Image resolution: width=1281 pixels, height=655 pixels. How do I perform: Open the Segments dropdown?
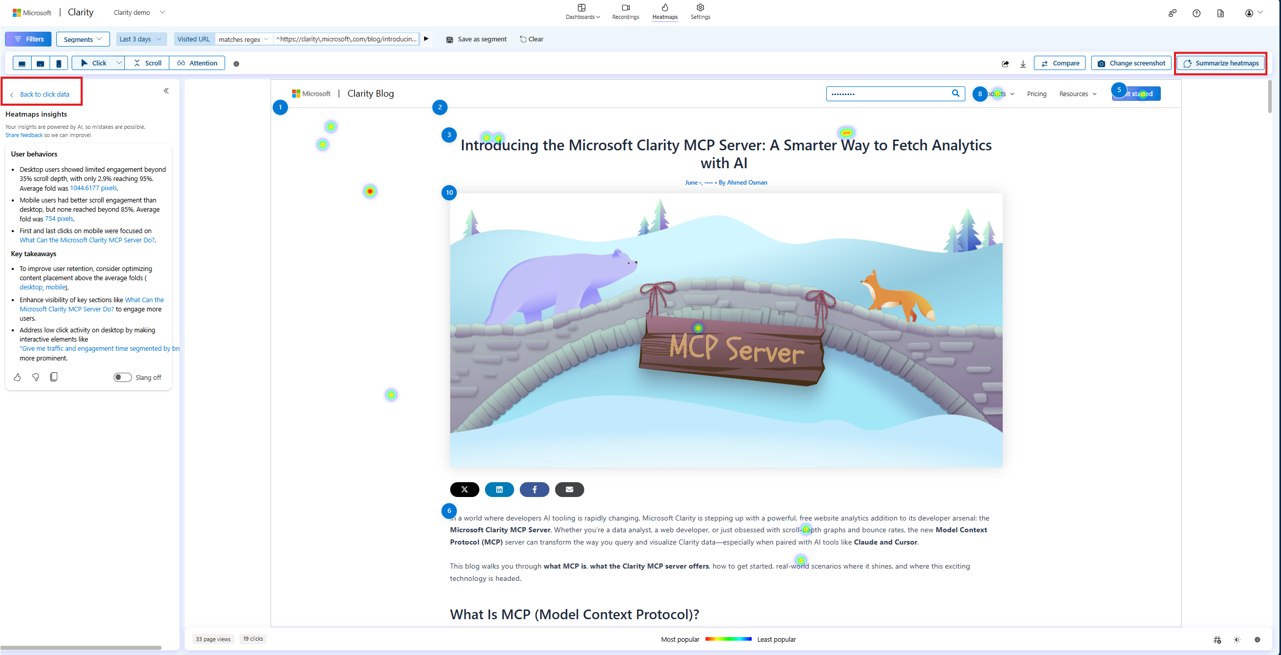tap(82, 39)
